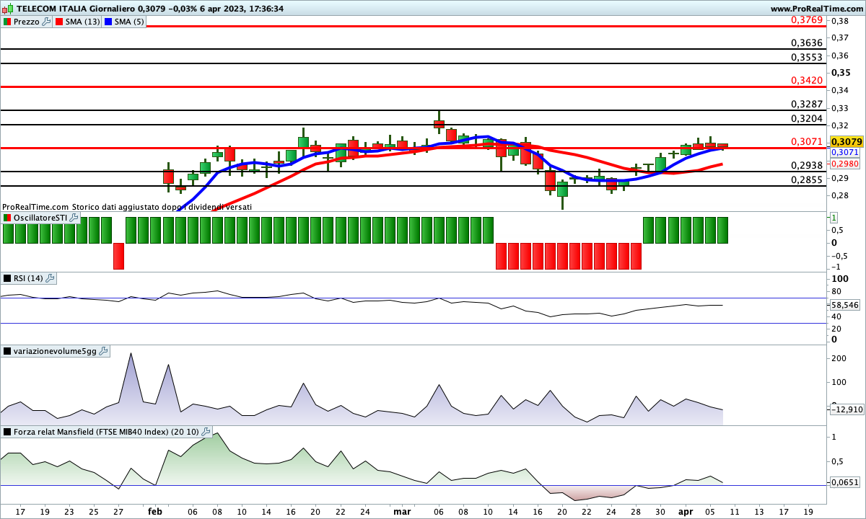Screen dimensions: 866x519
Task: Click the support line label 0,2938
Action: [x=807, y=165]
